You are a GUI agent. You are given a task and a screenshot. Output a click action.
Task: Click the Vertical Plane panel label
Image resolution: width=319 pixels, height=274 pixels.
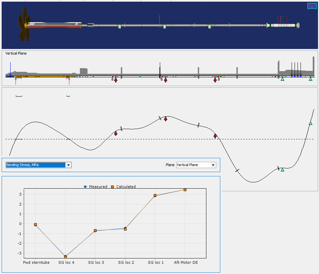[x=16, y=53]
